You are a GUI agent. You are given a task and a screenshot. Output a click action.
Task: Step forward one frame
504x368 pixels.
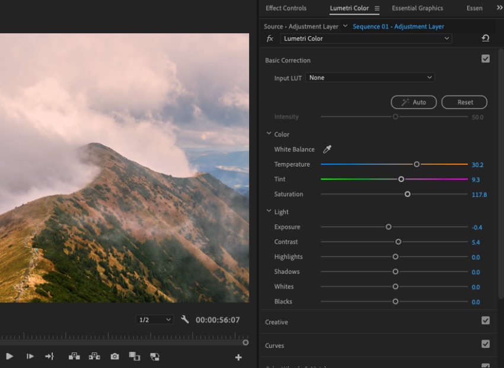click(30, 356)
